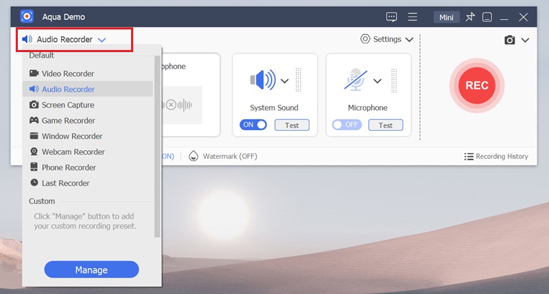Click the Video Recorder camera icon

point(34,73)
